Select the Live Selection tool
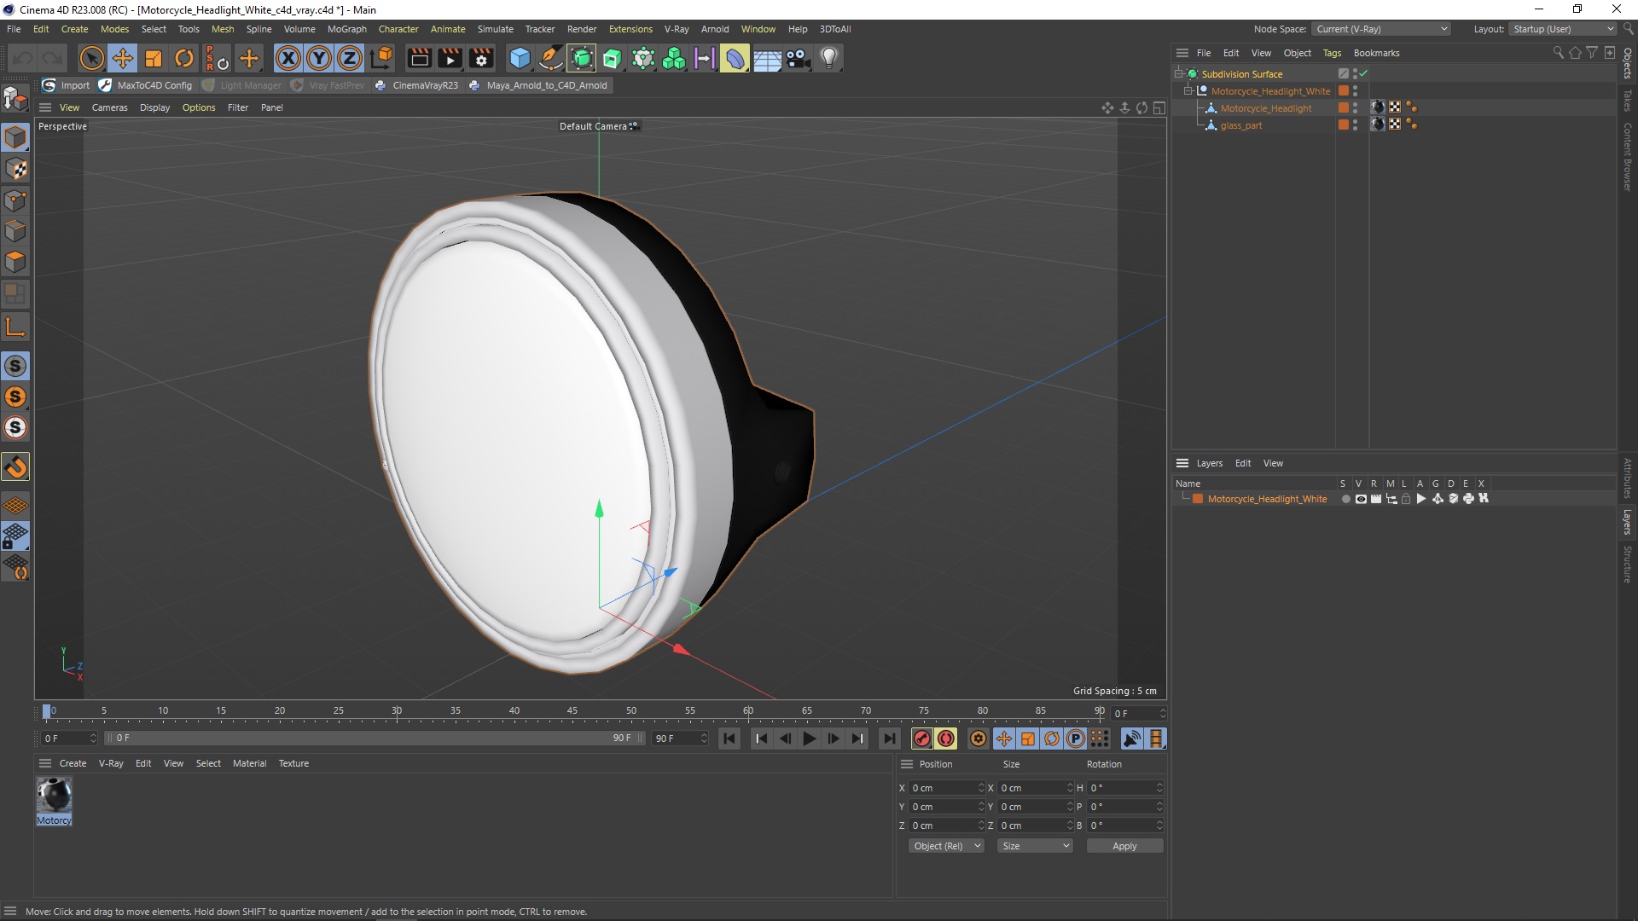 point(91,58)
